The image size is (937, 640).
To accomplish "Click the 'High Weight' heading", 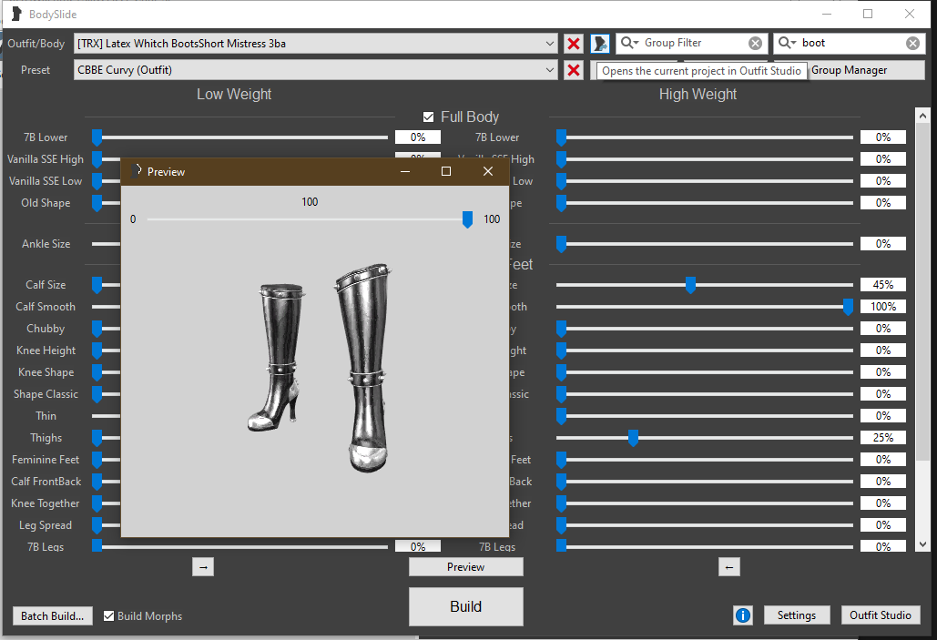I will coord(698,95).
